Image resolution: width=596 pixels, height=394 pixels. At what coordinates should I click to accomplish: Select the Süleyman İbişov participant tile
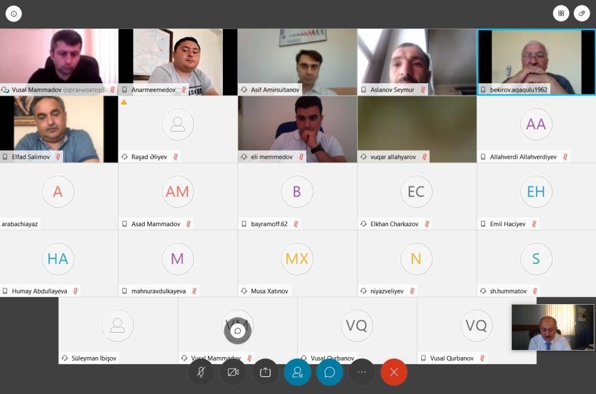(118, 330)
